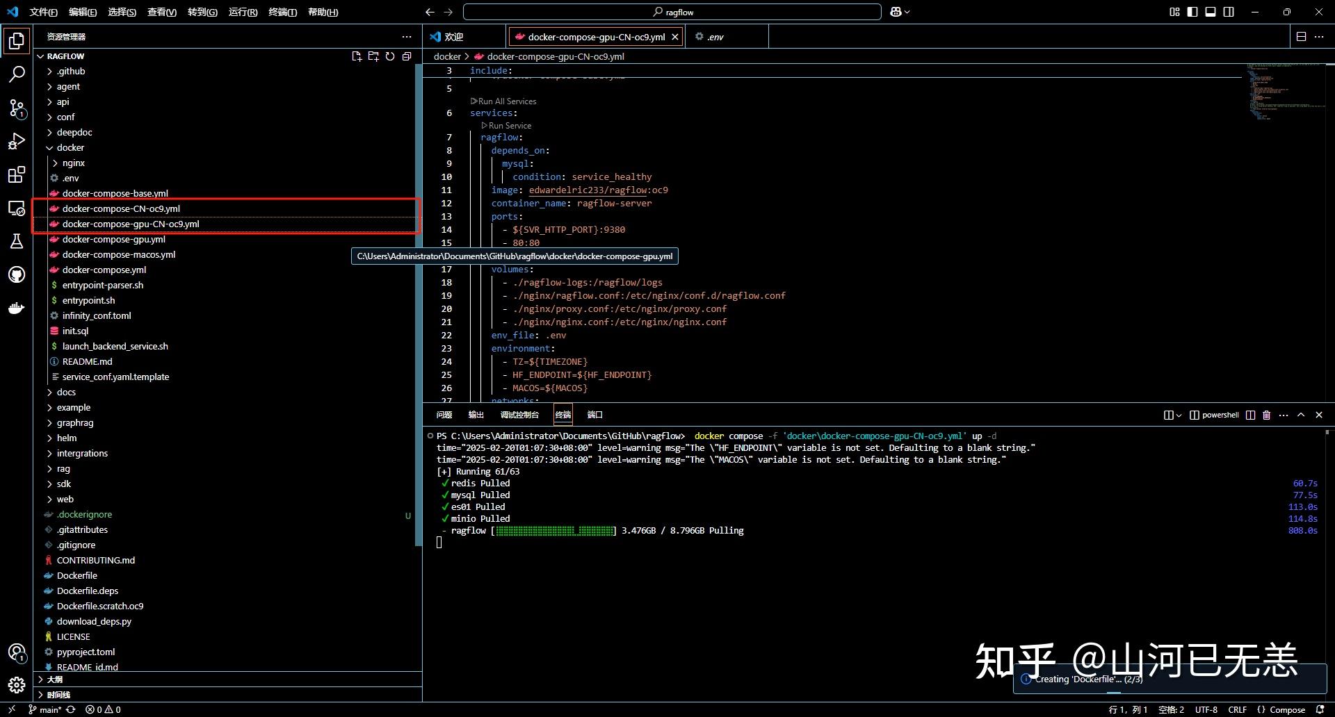Open the Docker whale view

click(17, 308)
